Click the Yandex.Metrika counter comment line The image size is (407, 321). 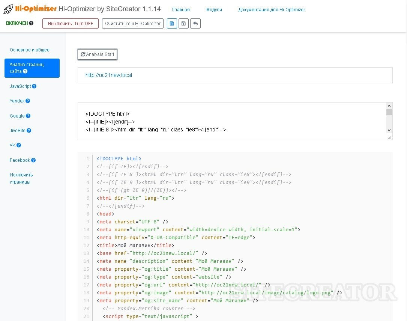(149, 309)
